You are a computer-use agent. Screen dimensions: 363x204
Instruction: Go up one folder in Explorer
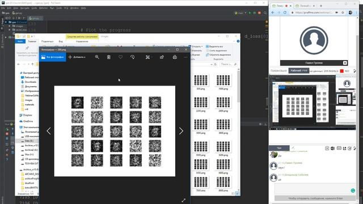(32, 64)
